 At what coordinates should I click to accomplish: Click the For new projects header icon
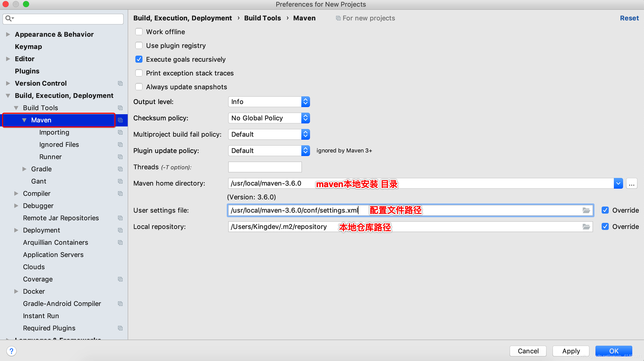coord(338,18)
